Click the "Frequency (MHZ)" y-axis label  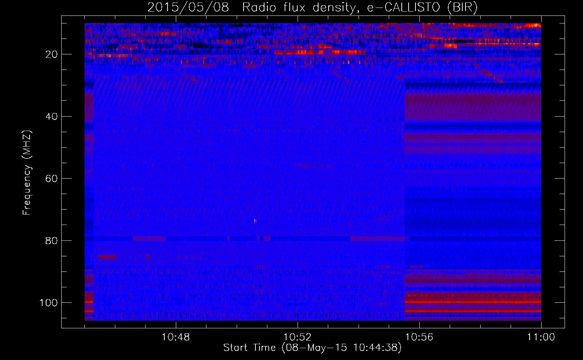(27, 173)
